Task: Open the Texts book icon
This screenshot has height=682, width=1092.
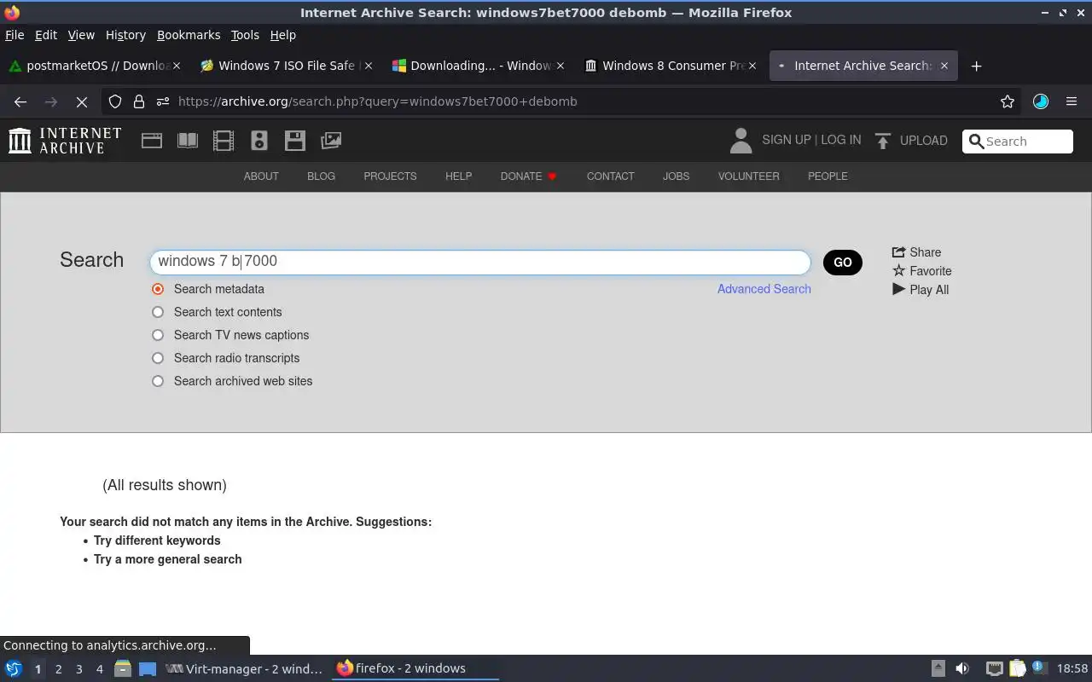Action: tap(188, 141)
